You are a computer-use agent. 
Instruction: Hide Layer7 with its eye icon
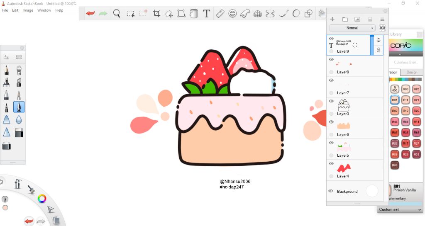click(331, 80)
